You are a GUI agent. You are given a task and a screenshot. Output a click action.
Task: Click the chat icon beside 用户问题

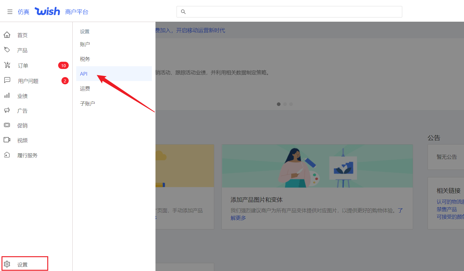point(7,80)
